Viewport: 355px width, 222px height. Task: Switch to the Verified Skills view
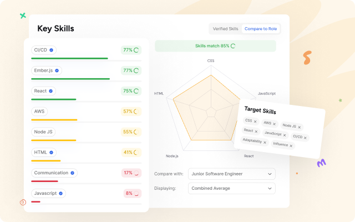point(225,29)
